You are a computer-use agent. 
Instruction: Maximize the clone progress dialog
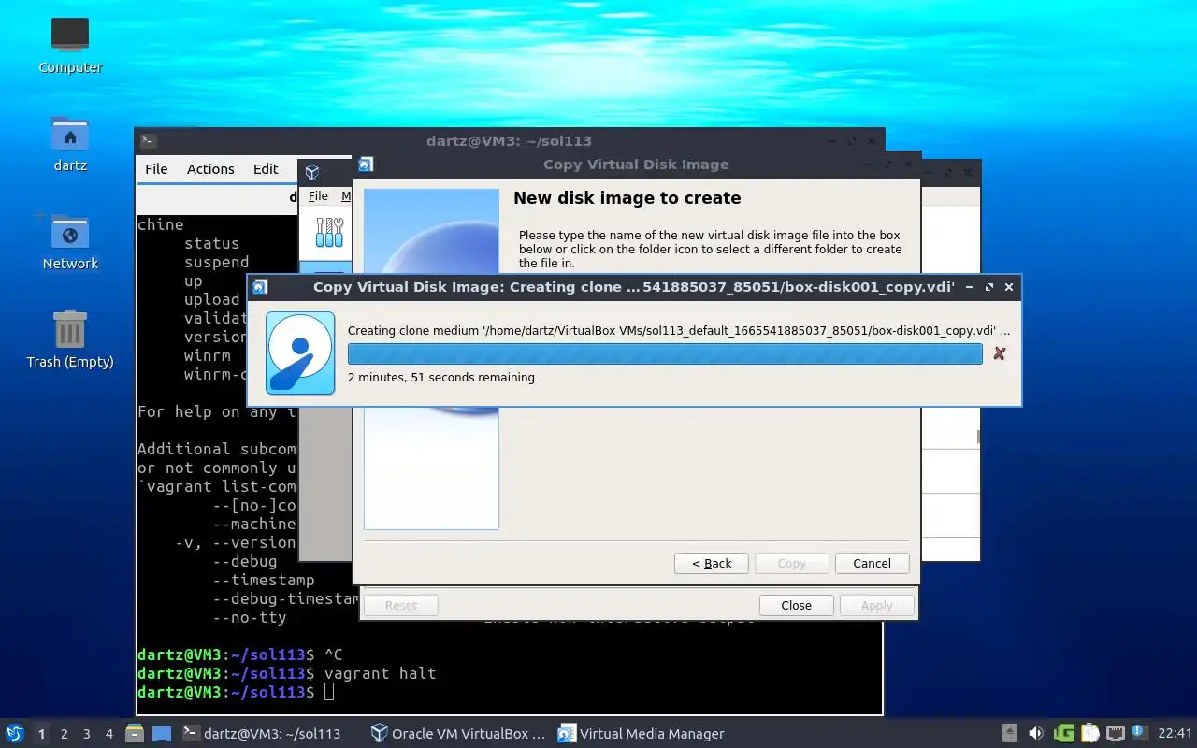click(989, 287)
